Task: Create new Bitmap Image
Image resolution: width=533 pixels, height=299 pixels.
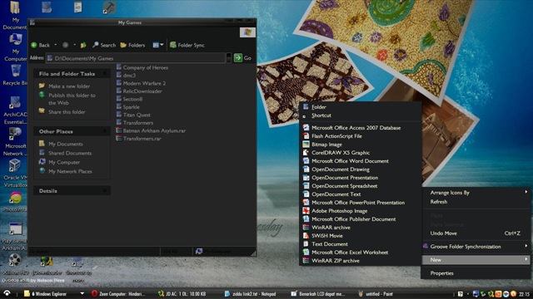Action: [x=361, y=145]
